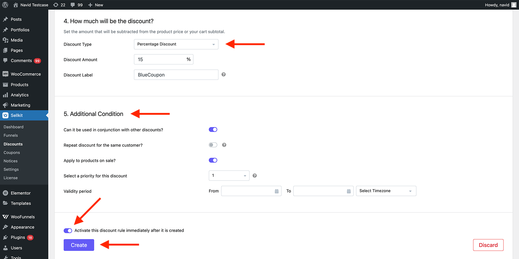This screenshot has height=259, width=519.
Task: Enable Repeat discount for same customer
Action: (x=213, y=145)
